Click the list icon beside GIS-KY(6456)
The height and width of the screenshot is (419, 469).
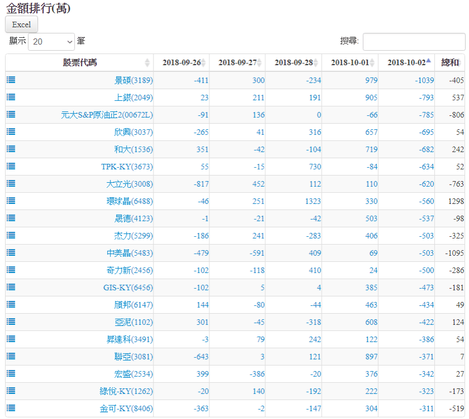pos(11,287)
